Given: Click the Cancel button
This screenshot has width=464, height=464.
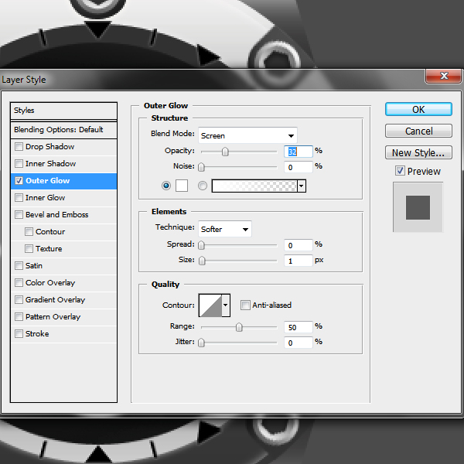Looking at the screenshot, I should pos(418,131).
